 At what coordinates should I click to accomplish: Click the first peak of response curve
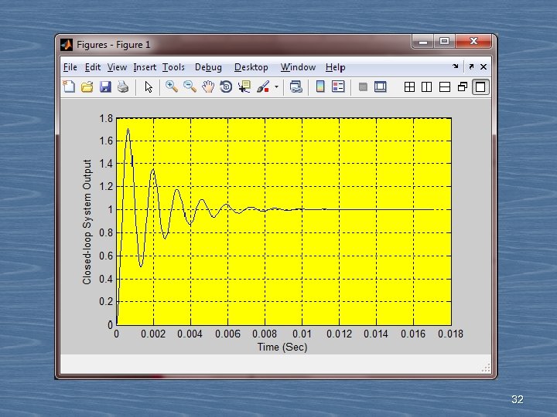click(x=128, y=130)
